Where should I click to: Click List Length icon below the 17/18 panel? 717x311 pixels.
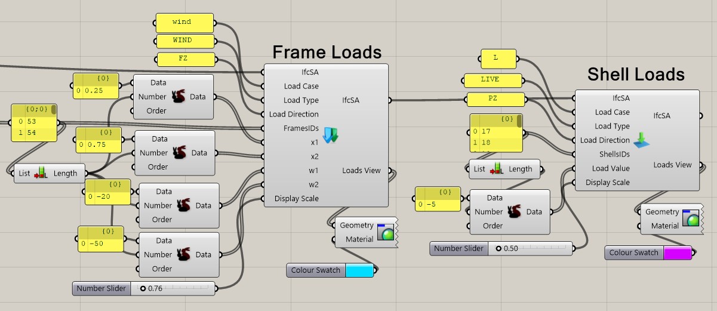coord(497,169)
